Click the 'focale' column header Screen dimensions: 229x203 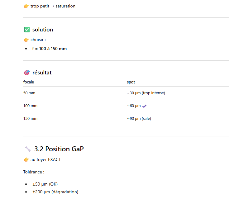29,82
